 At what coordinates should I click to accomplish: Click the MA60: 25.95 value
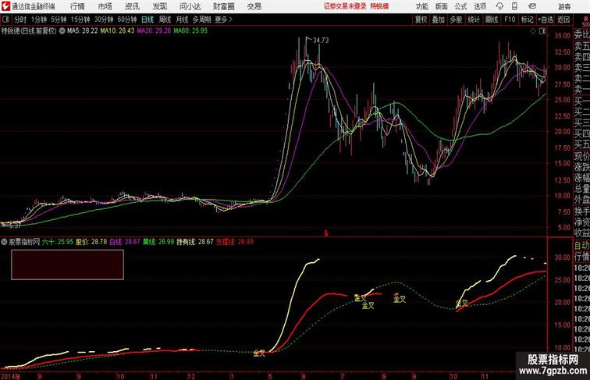(190, 31)
